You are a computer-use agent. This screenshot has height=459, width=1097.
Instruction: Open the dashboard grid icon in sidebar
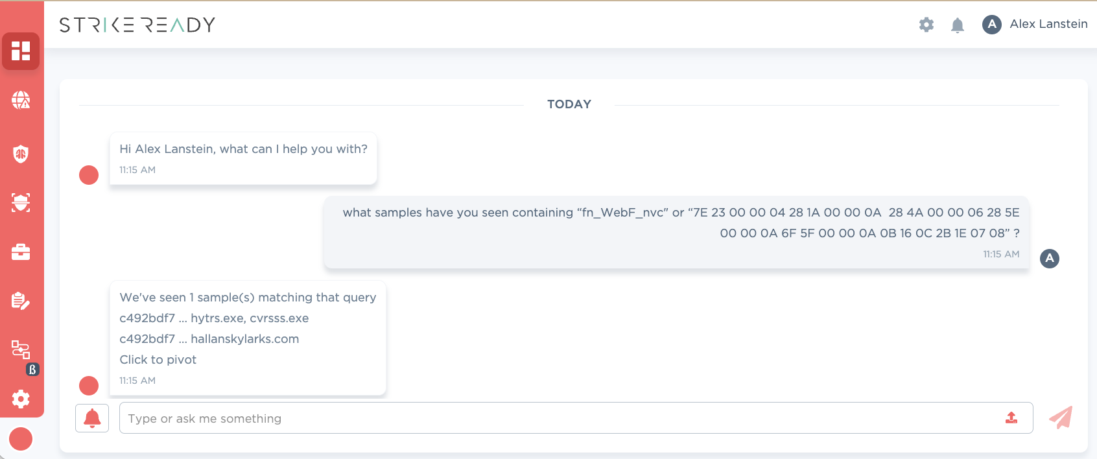tap(21, 51)
